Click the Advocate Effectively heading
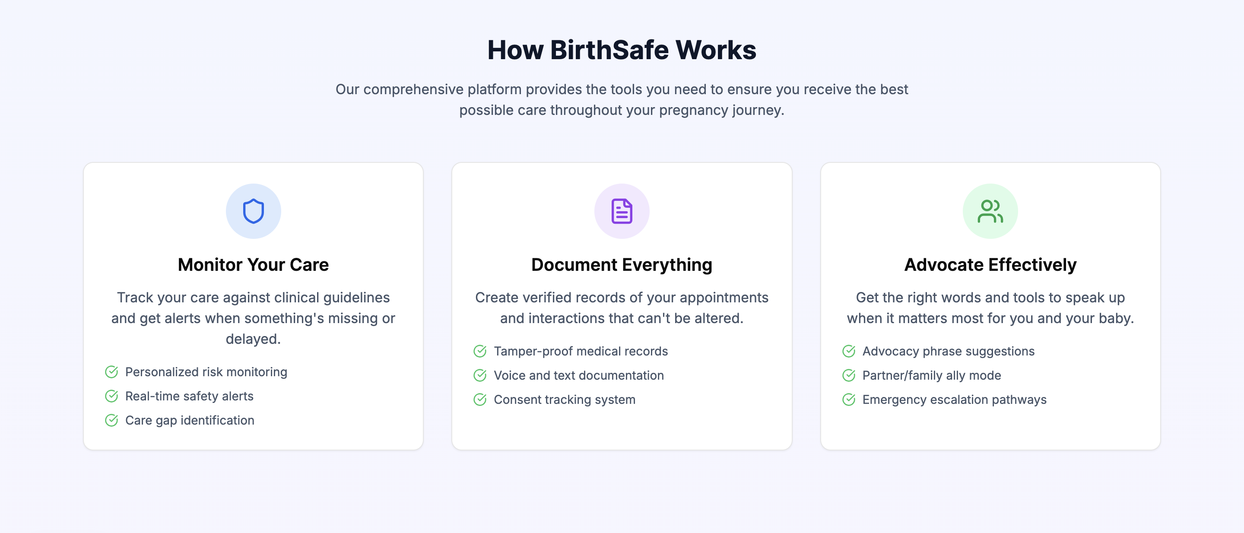The image size is (1244, 533). tap(990, 265)
